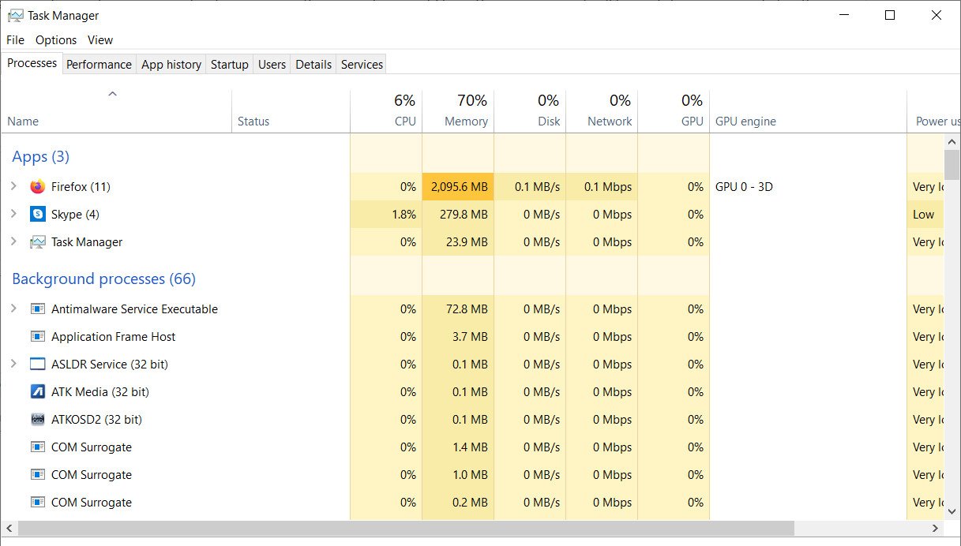Expand the Firefox process group
The height and width of the screenshot is (546, 961).
(x=13, y=187)
